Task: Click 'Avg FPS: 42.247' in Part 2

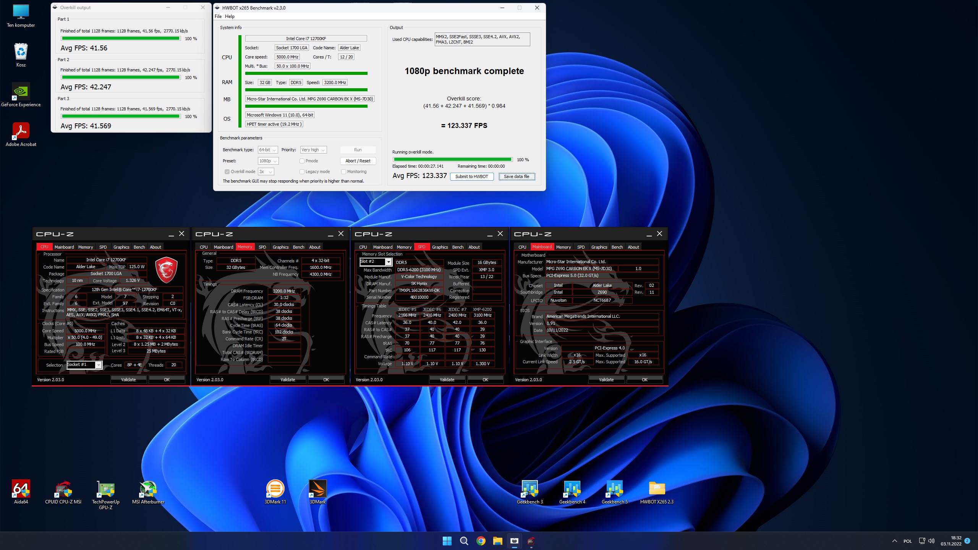Action: [x=86, y=87]
